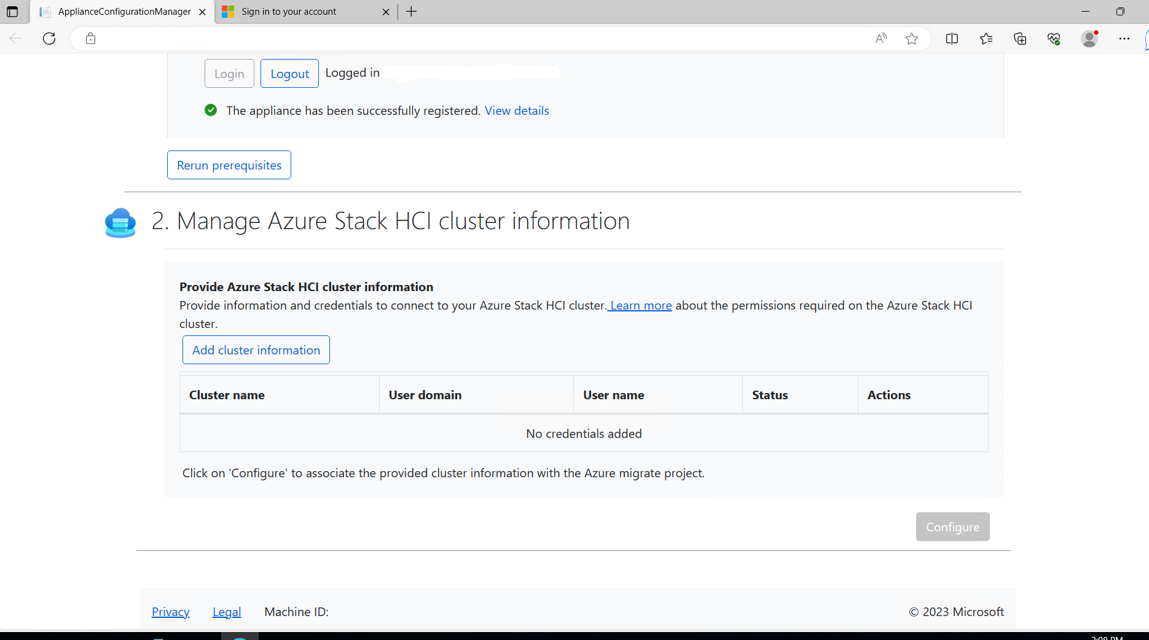The image size is (1149, 640).
Task: Minimize the browser window
Action: (1085, 12)
